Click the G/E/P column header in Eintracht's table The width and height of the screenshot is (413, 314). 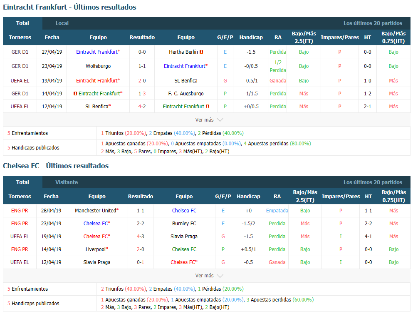click(x=225, y=37)
